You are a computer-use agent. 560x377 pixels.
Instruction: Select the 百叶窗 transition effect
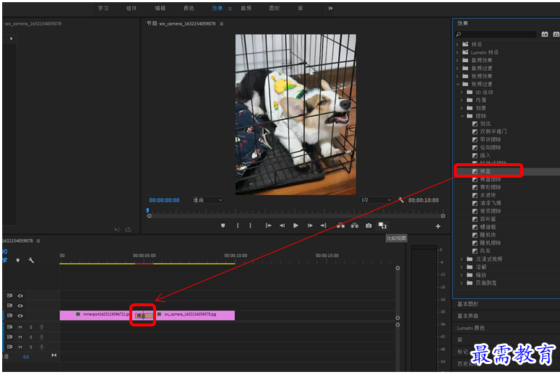[488, 219]
